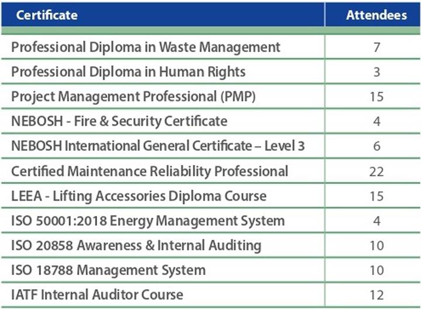Click attendee count 6 for NEBOSH Level 3
This screenshot has height=309, width=421.
[377, 146]
